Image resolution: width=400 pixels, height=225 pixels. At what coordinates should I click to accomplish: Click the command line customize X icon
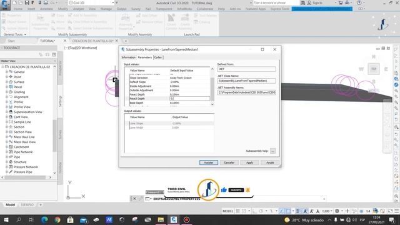134,199
